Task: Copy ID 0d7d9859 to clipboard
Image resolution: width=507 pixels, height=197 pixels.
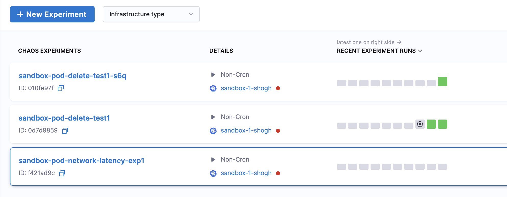Action: (x=65, y=131)
